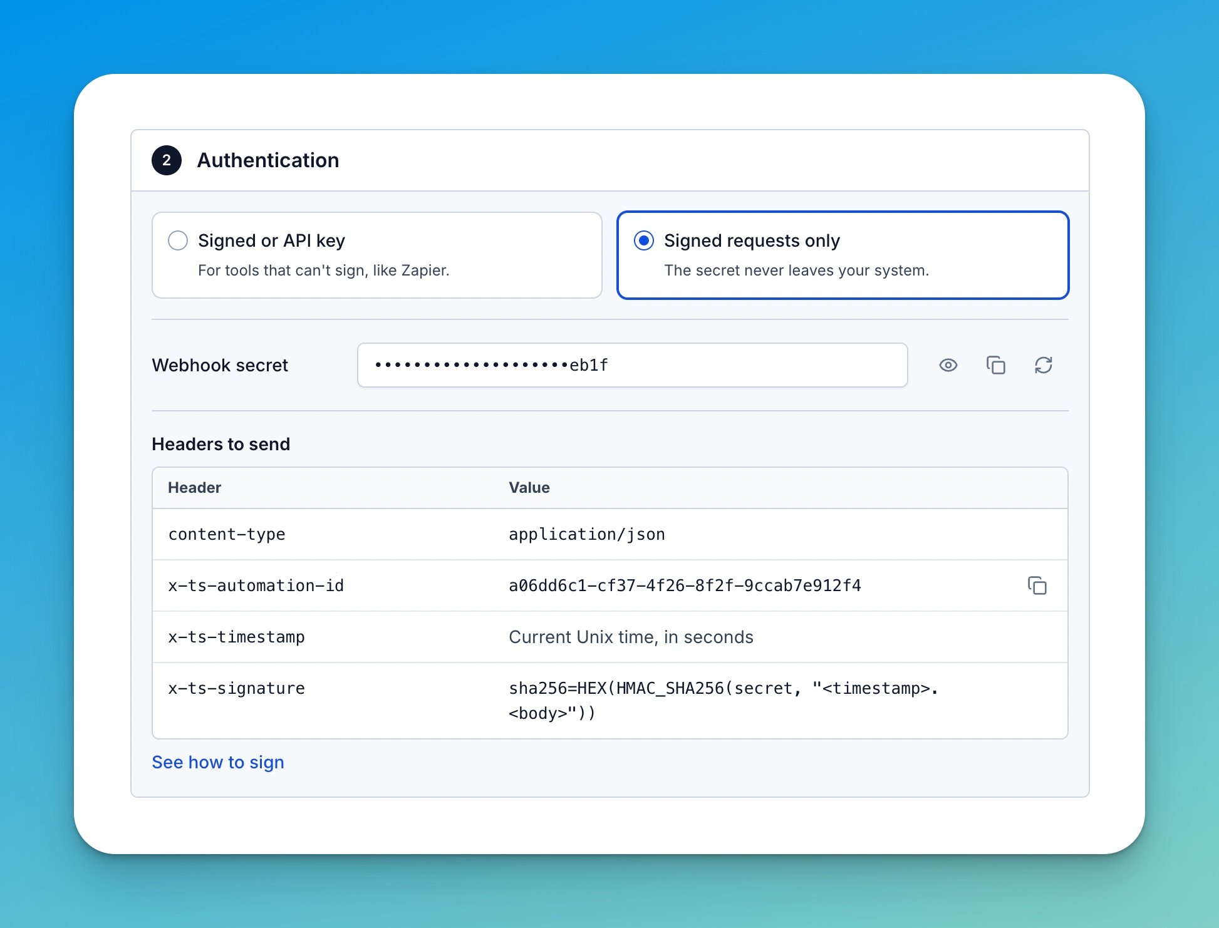This screenshot has height=928, width=1219.
Task: Click the For tools that can't sign description
Action: point(324,271)
